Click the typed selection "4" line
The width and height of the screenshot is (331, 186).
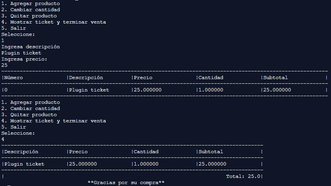click(3, 139)
